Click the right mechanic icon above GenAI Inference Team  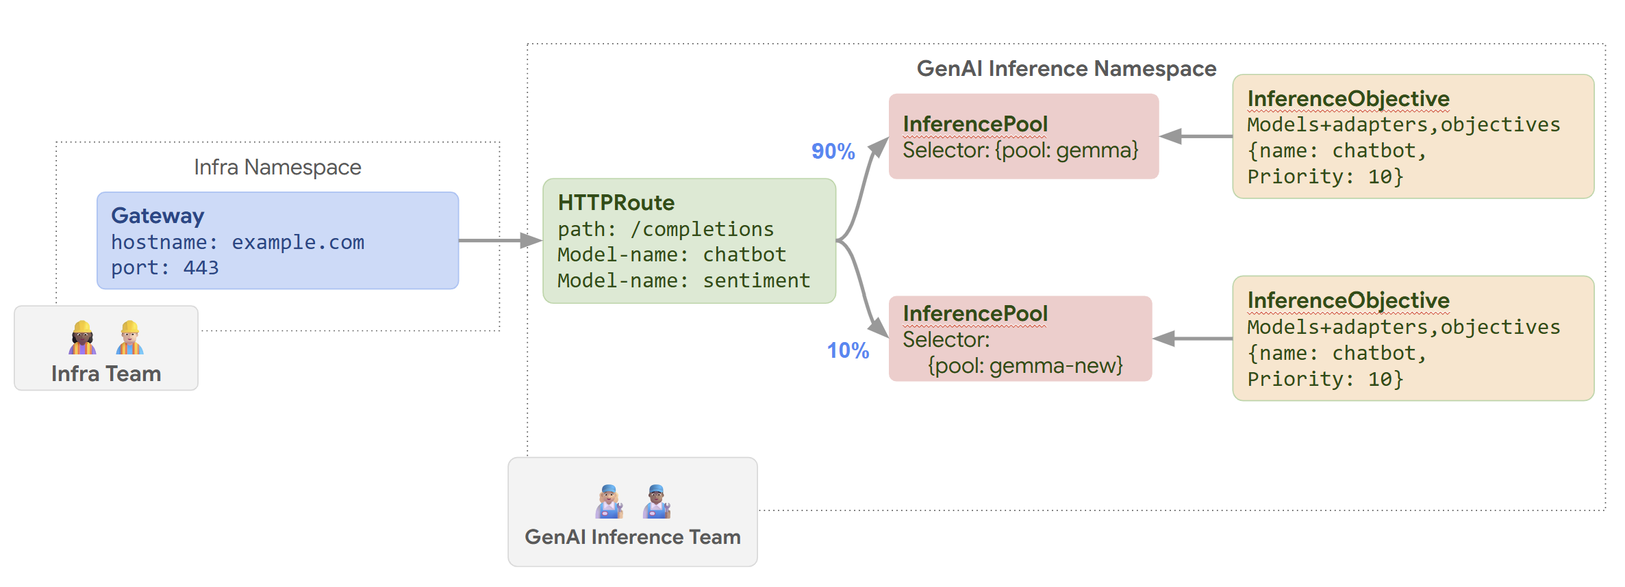click(656, 501)
